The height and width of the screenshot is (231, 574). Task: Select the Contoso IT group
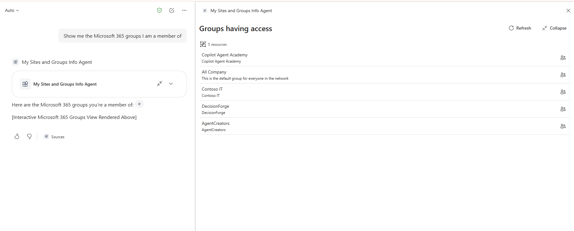pyautogui.click(x=385, y=92)
